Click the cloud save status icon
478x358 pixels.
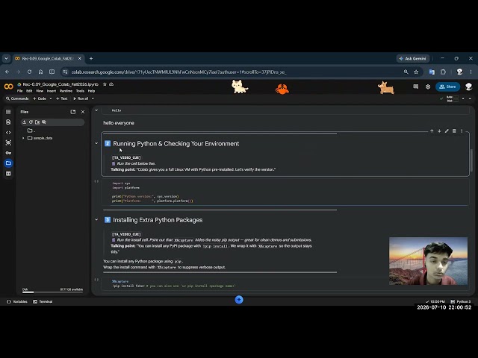[111, 84]
